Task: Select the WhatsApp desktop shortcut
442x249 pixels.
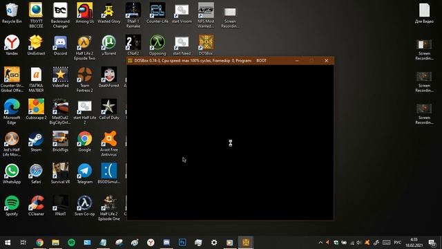Action: pos(12,174)
